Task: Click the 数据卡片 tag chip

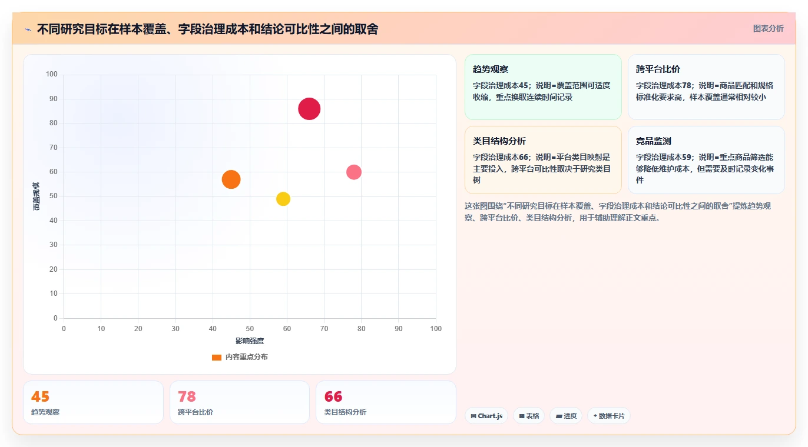Action: click(x=608, y=416)
